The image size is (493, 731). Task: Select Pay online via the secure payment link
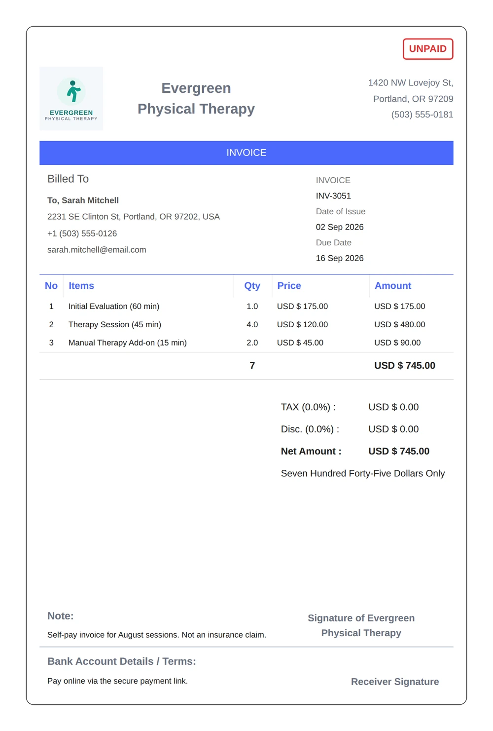tap(117, 681)
